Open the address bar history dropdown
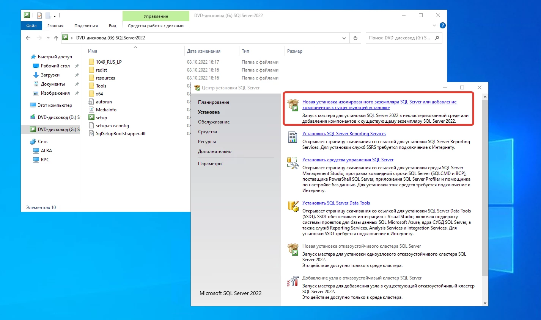The width and height of the screenshot is (541, 320). [x=344, y=38]
